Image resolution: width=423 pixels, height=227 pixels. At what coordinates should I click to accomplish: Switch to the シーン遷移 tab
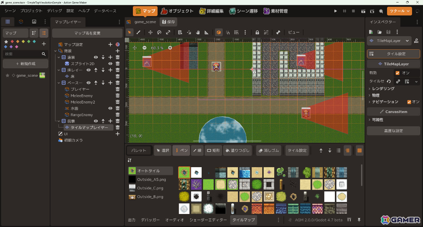point(243,11)
